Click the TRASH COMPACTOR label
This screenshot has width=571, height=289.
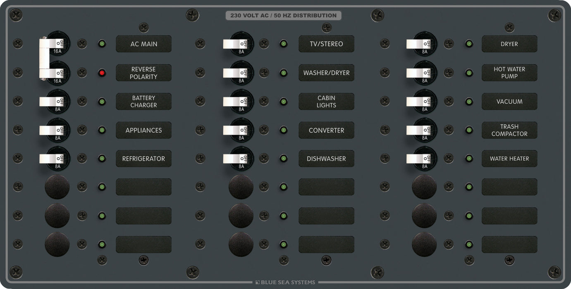pyautogui.click(x=509, y=130)
